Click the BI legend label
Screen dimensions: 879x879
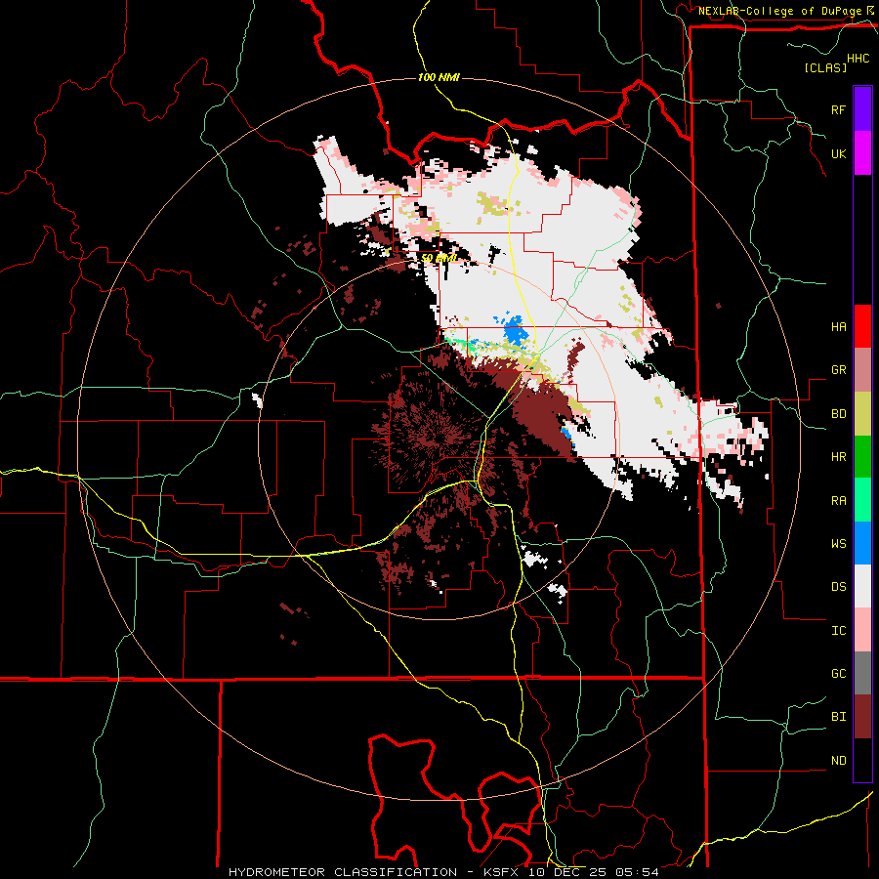(x=838, y=717)
